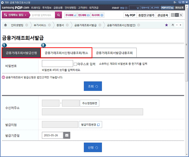Open 회사소개 link
This screenshot has width=189, height=157.
[179, 8]
